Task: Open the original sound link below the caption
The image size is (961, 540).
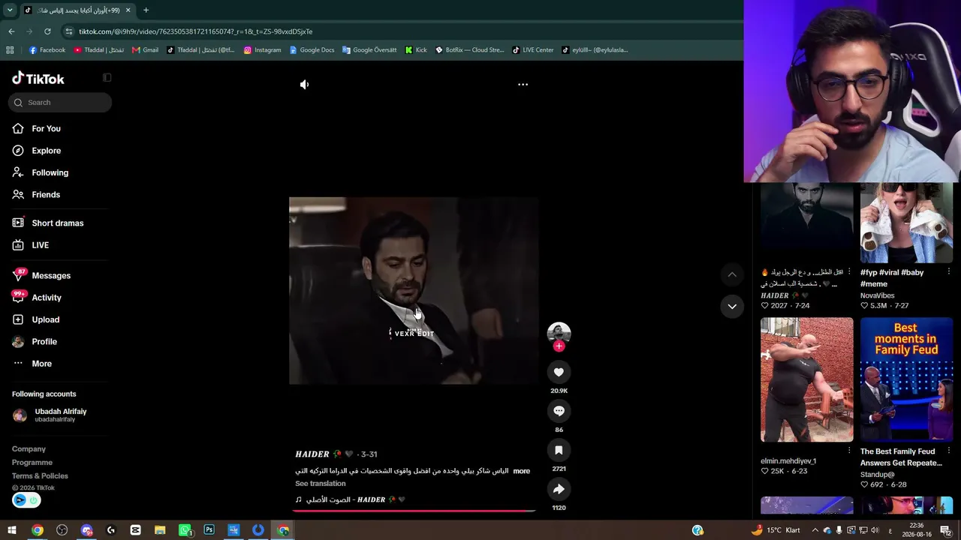Action: click(x=351, y=499)
